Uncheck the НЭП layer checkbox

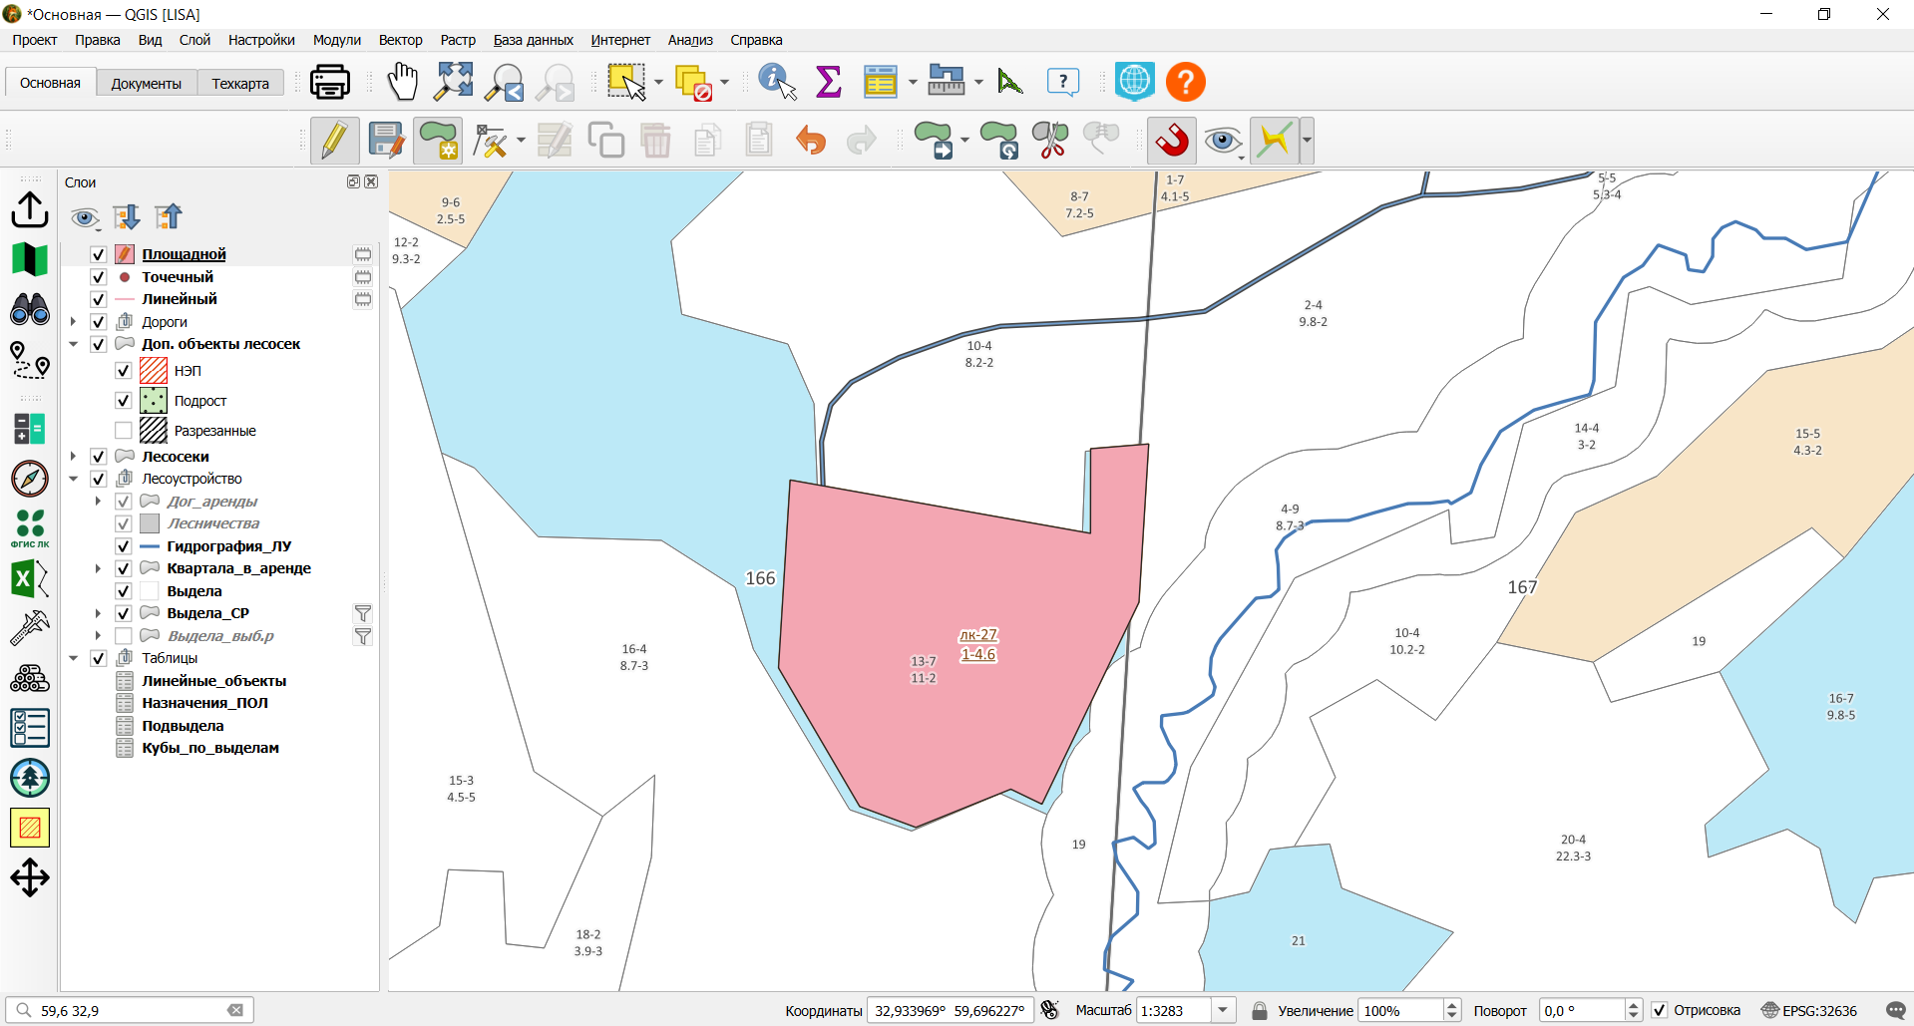(124, 371)
